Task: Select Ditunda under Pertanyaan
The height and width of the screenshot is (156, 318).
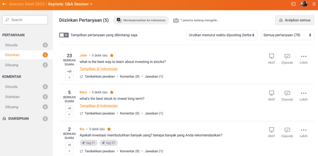Action: (11, 45)
